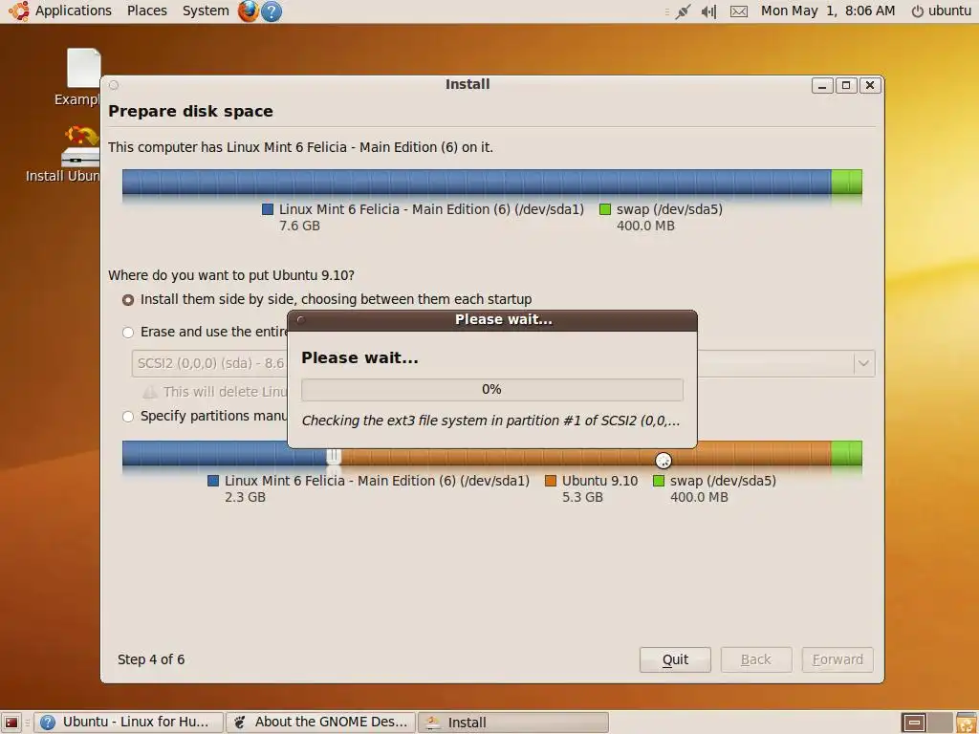
Task: Open the Places menu
Action: [x=146, y=11]
